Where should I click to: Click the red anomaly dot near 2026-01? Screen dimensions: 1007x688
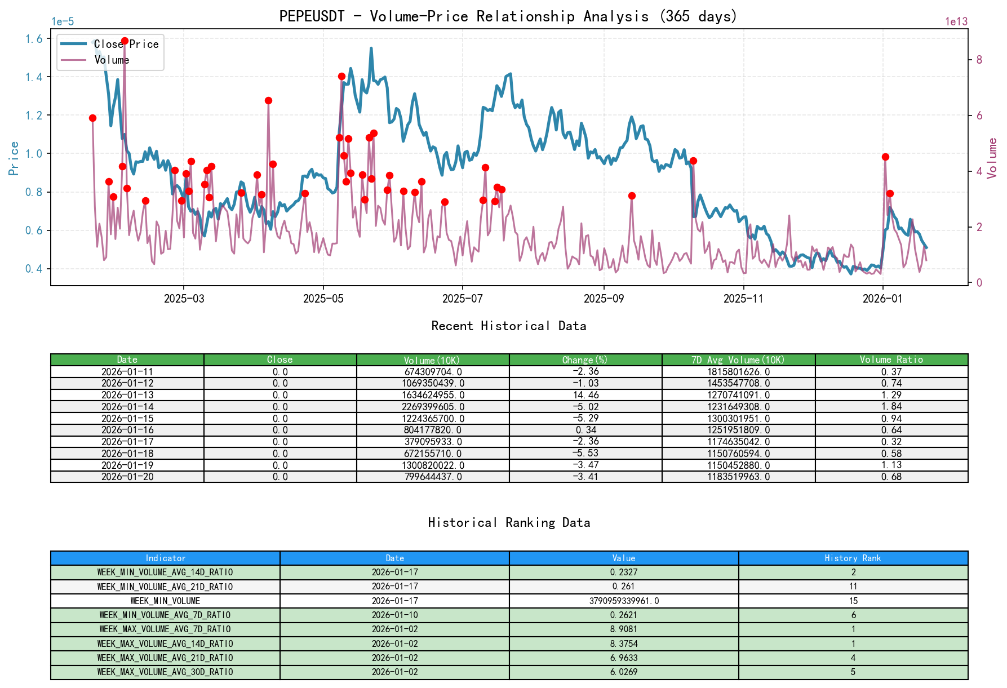pos(885,157)
